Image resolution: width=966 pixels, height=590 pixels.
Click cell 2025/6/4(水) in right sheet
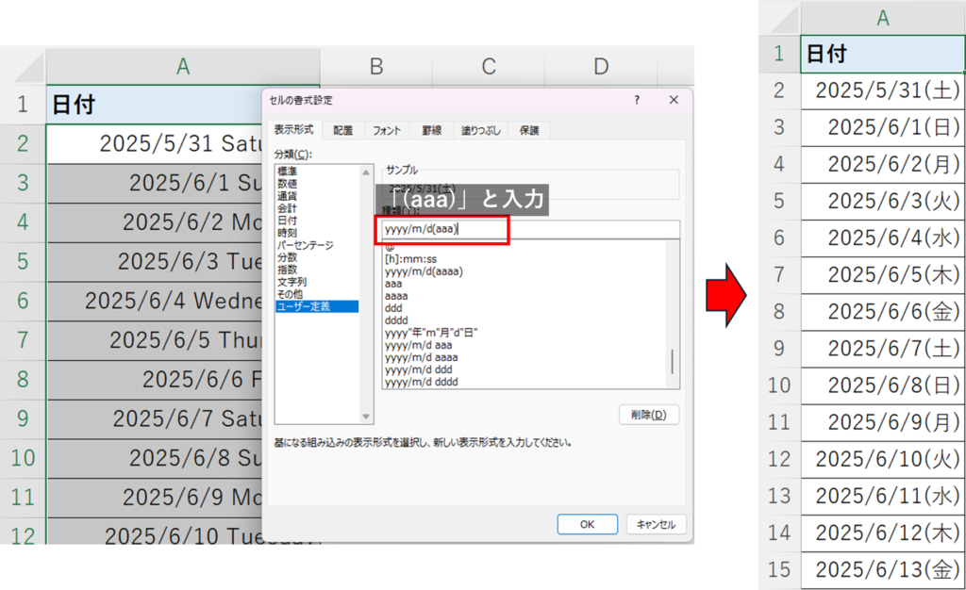tap(882, 238)
